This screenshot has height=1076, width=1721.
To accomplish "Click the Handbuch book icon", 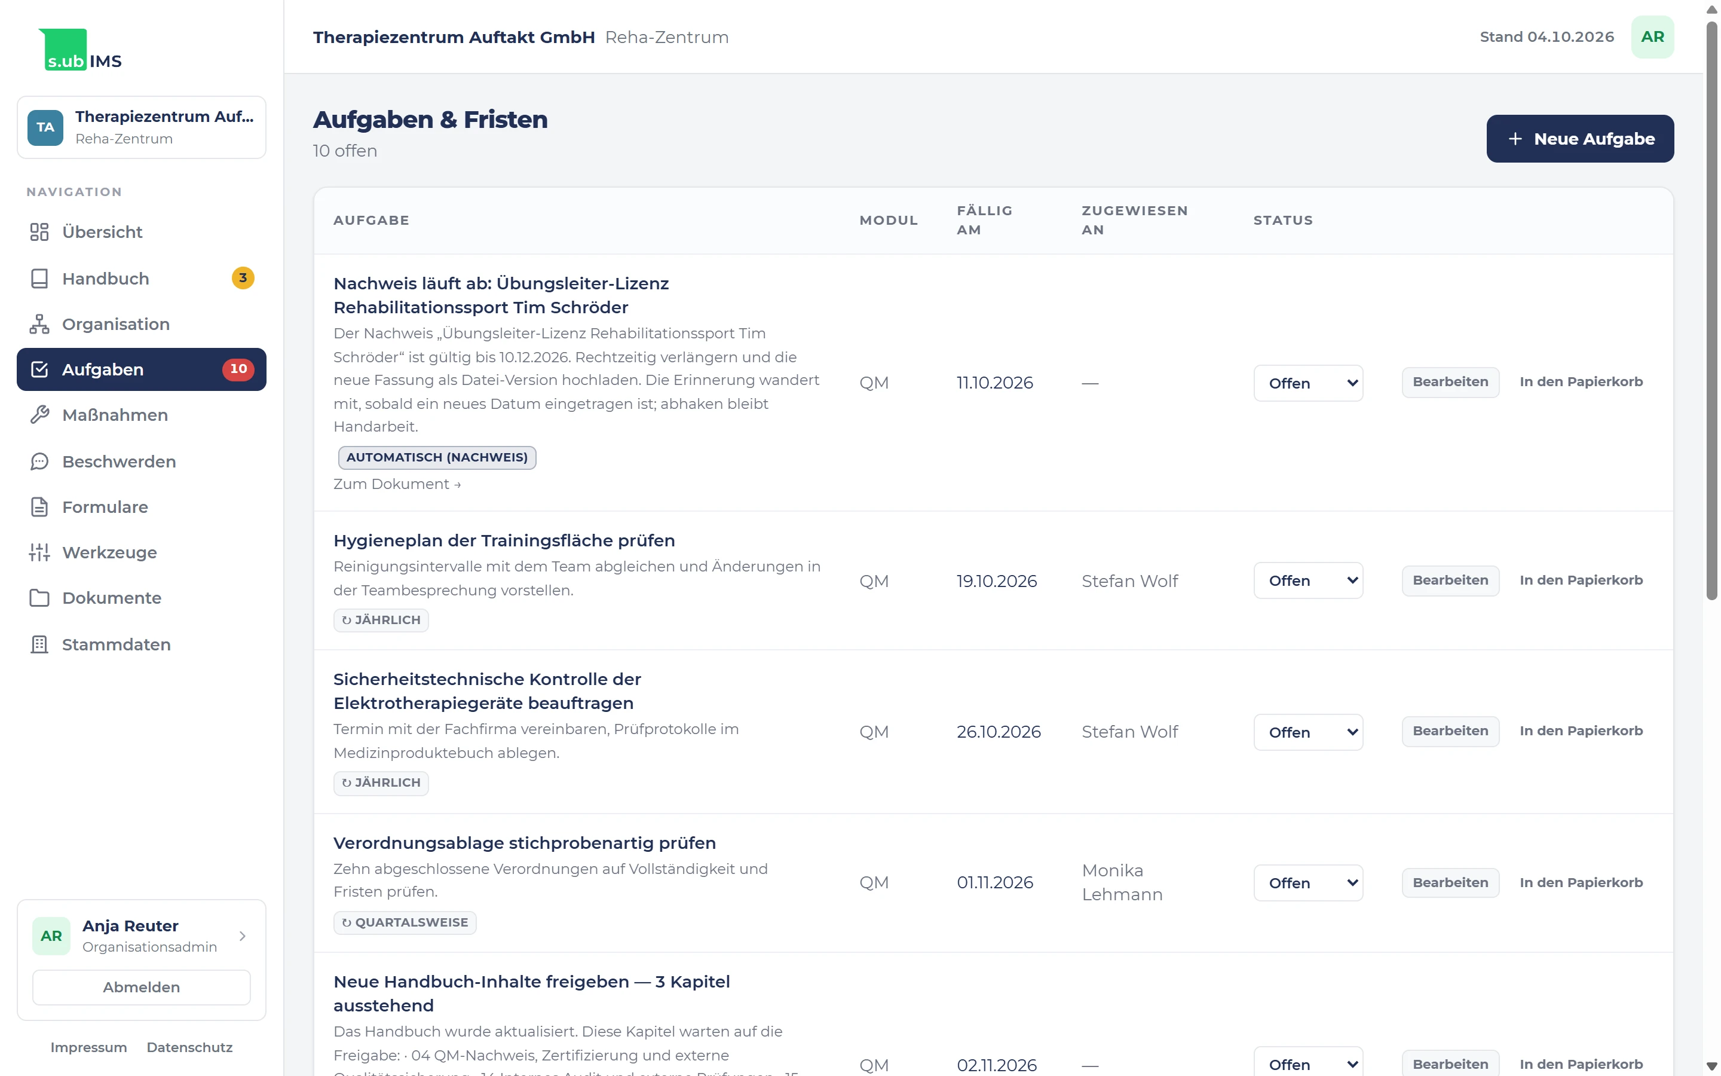I will click(x=39, y=278).
